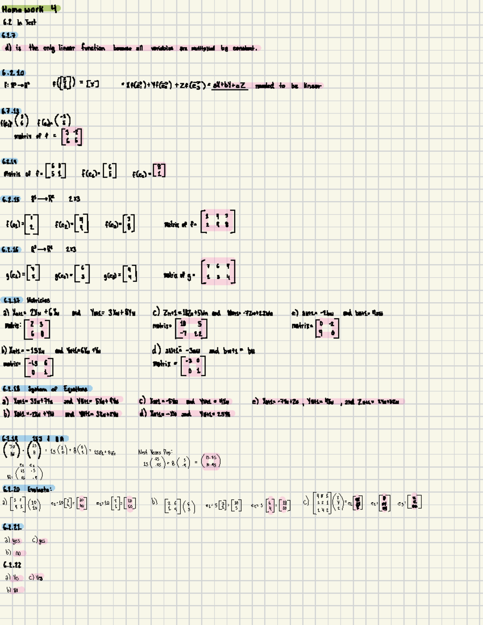Click the "Evaluate:" heading of 6.2.20
The width and height of the screenshot is (483, 625).
click(39, 489)
